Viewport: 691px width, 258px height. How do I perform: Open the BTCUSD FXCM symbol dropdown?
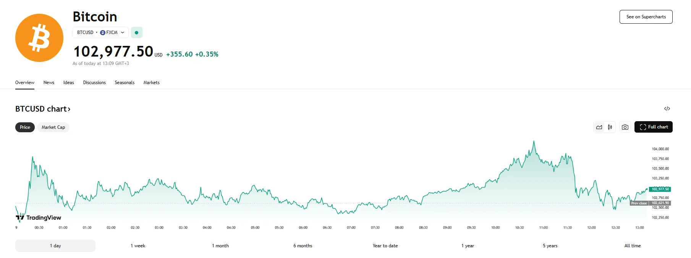point(100,32)
